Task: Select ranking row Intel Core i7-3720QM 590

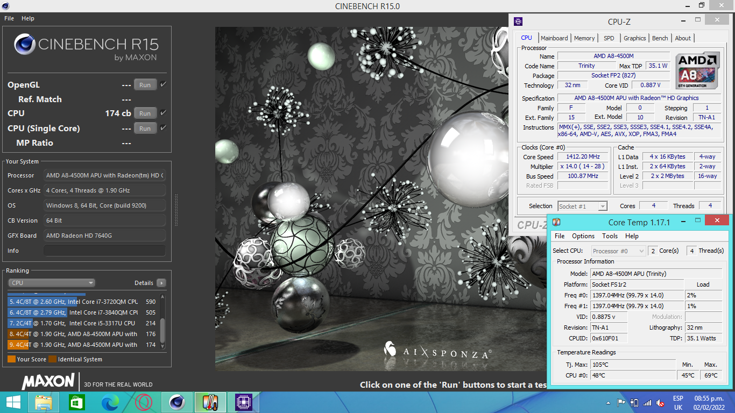Action: click(x=82, y=302)
